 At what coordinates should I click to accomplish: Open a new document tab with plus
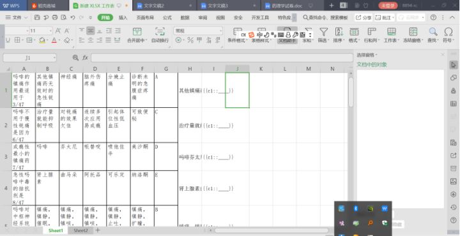[332, 6]
